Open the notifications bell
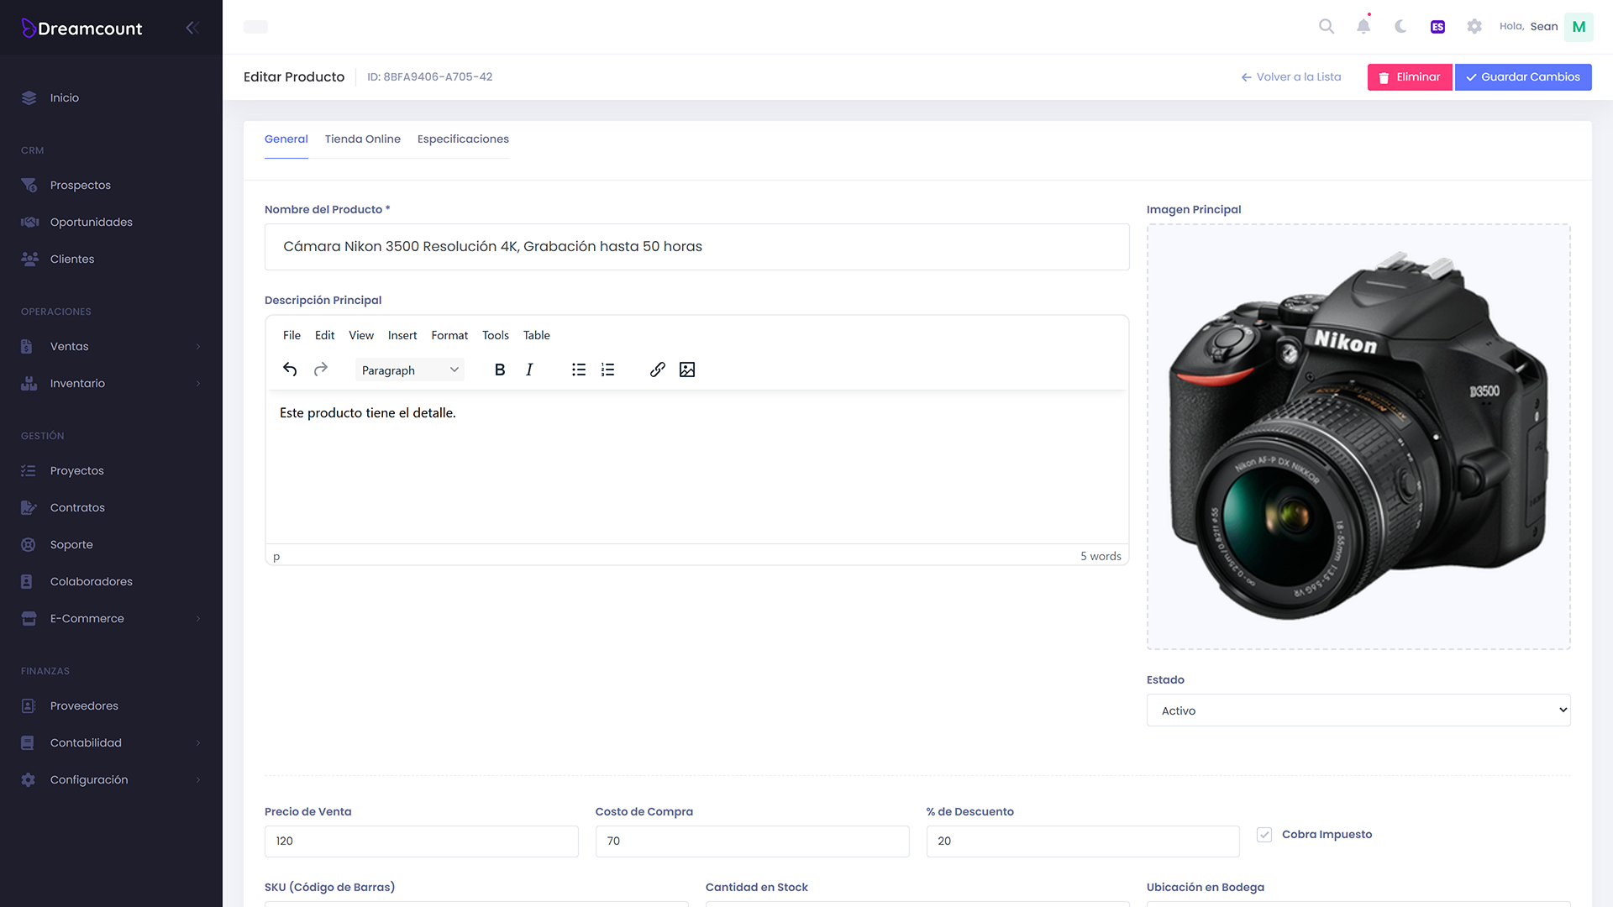 pyautogui.click(x=1363, y=26)
